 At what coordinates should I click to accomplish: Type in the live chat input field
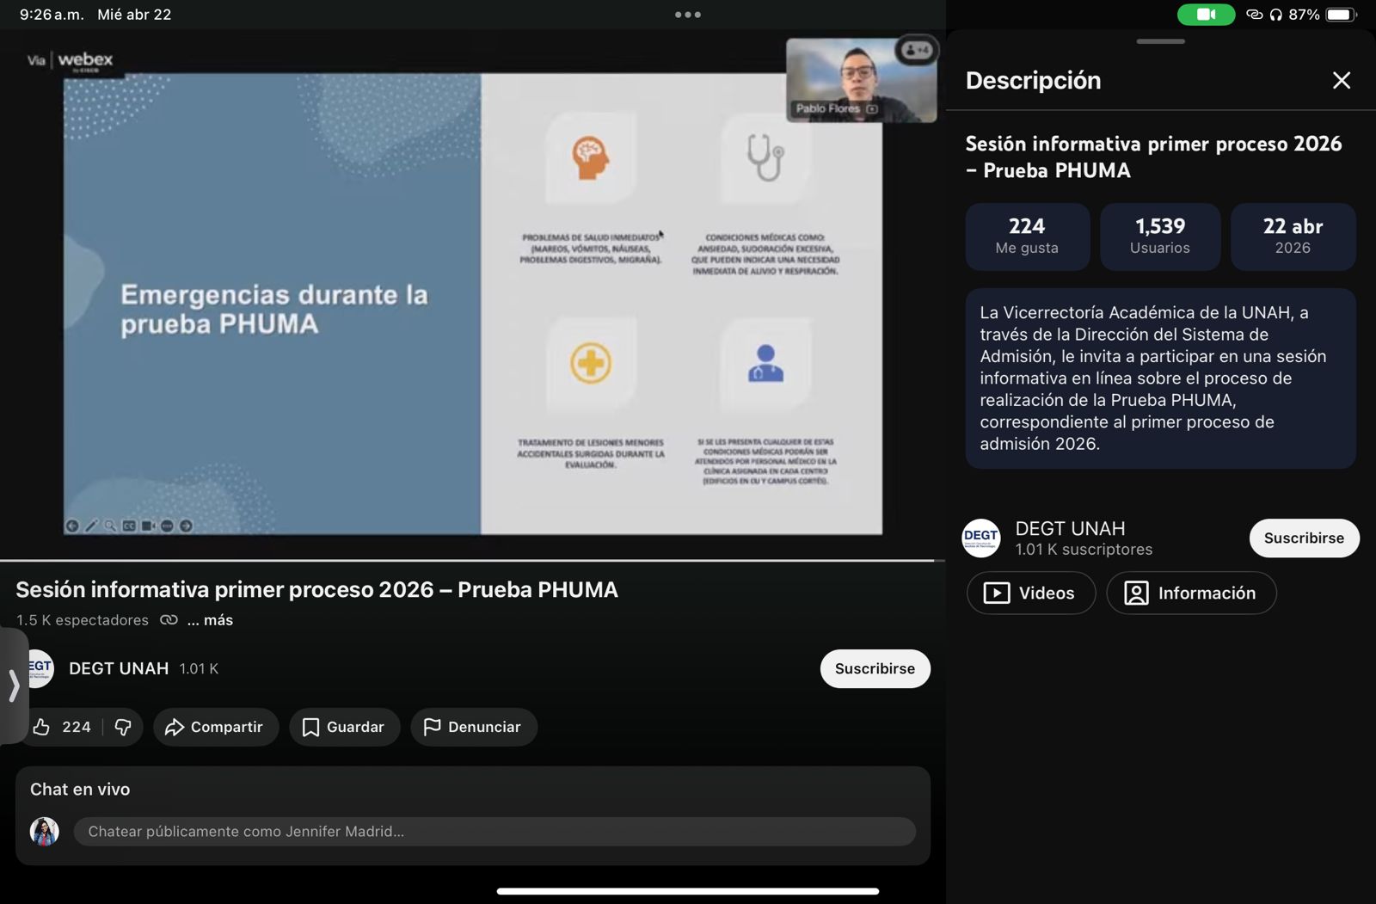click(494, 831)
